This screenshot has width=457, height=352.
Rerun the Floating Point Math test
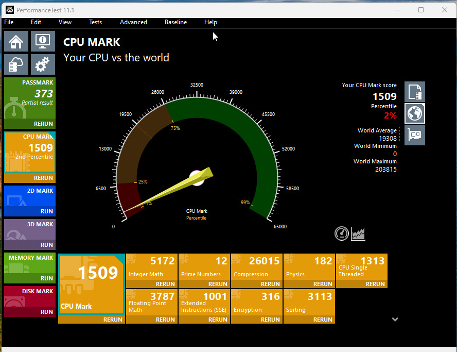coord(151,320)
